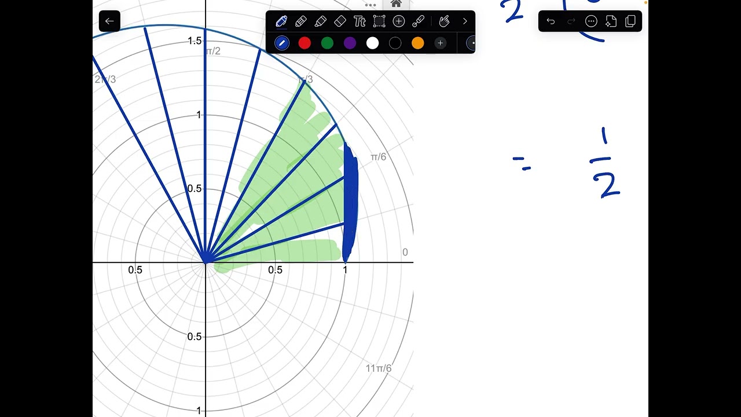
Task: Choose the white color swatch
Action: (372, 43)
